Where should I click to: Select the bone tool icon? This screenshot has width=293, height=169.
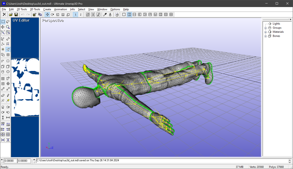click(8, 39)
